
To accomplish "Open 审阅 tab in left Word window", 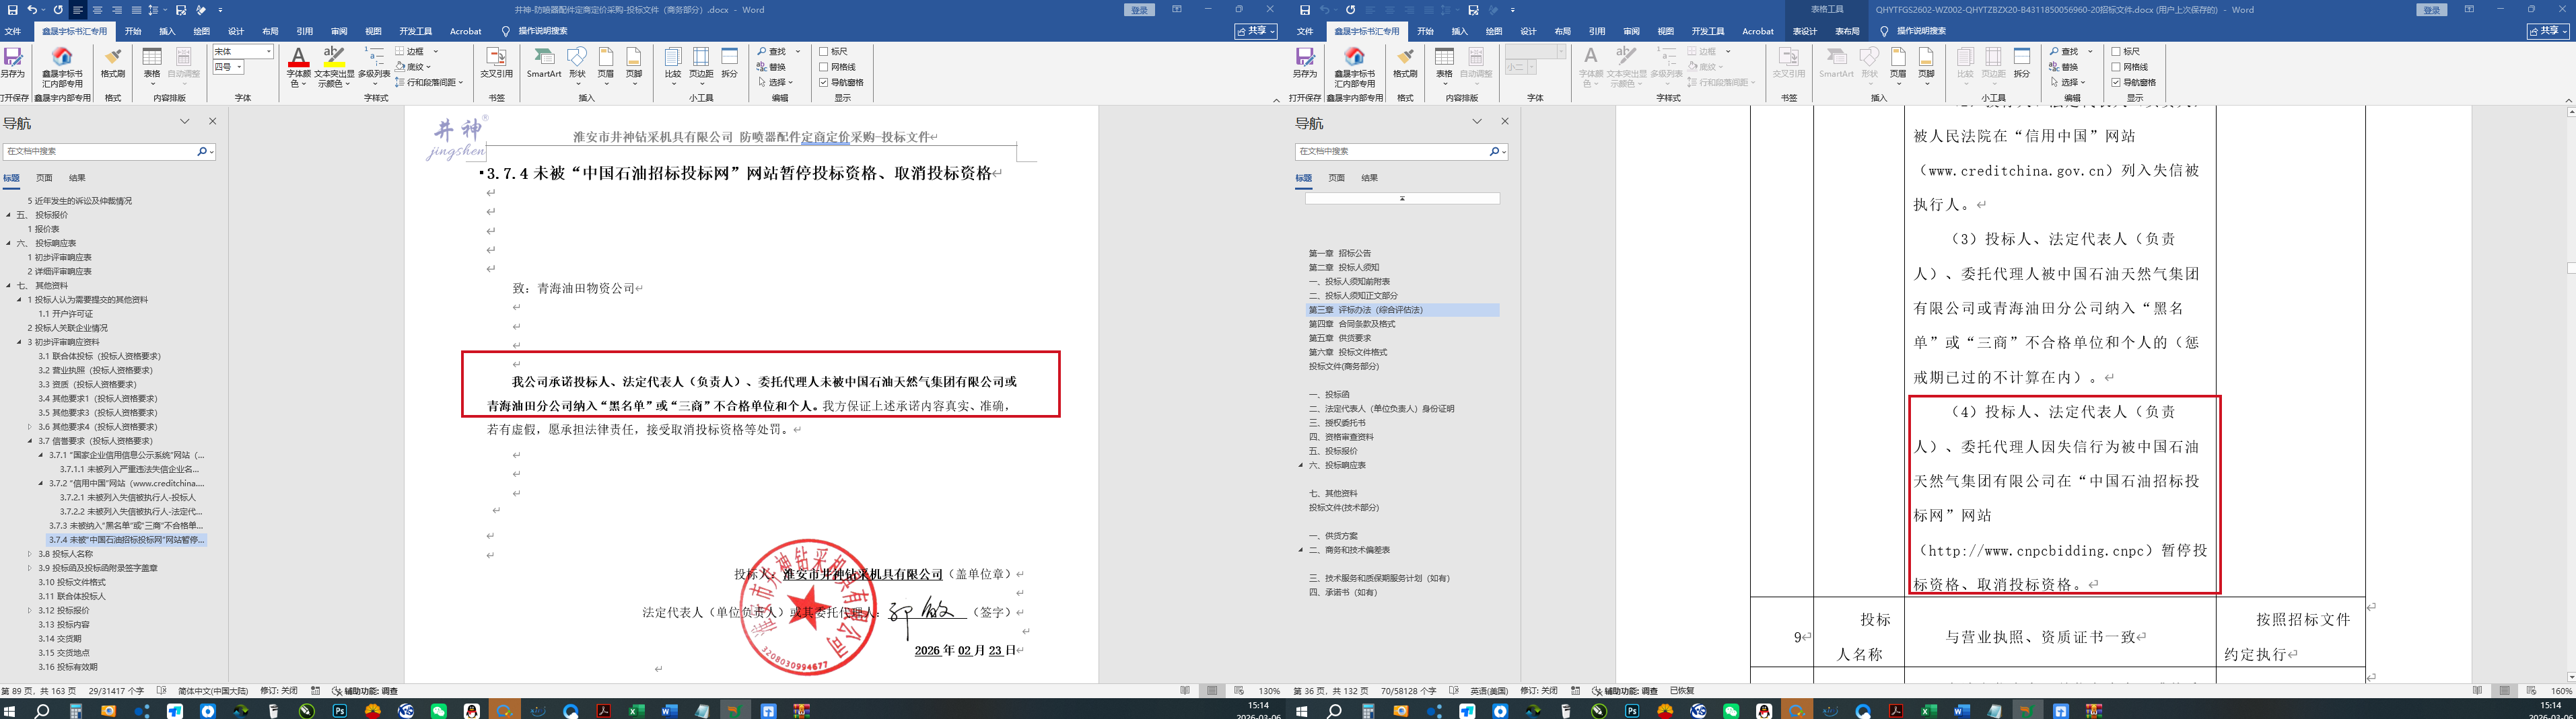I will coord(339,32).
